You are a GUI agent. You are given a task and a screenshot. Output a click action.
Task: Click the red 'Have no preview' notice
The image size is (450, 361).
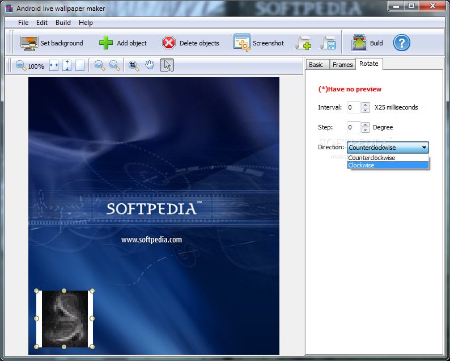pos(350,89)
